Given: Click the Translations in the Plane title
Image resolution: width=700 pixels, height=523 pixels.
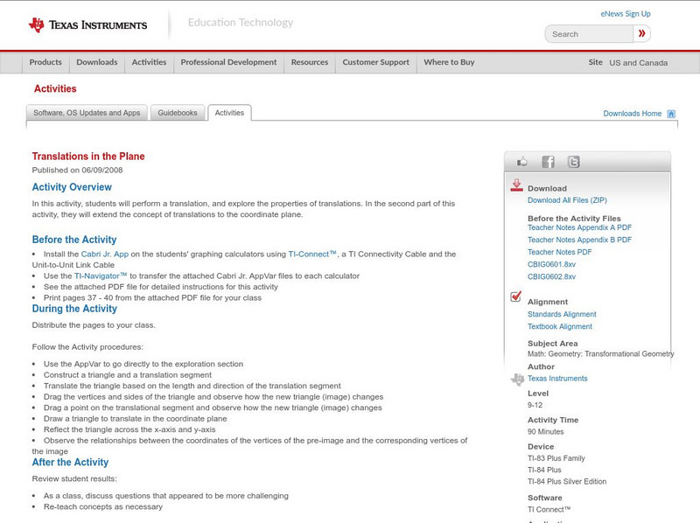Looking at the screenshot, I should tap(88, 157).
